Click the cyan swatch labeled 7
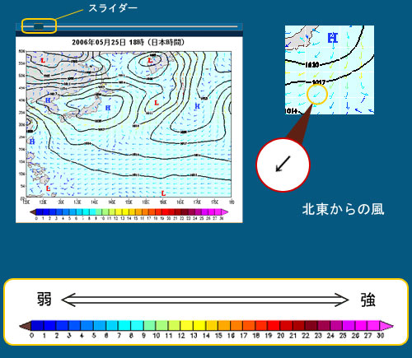 (124, 326)
